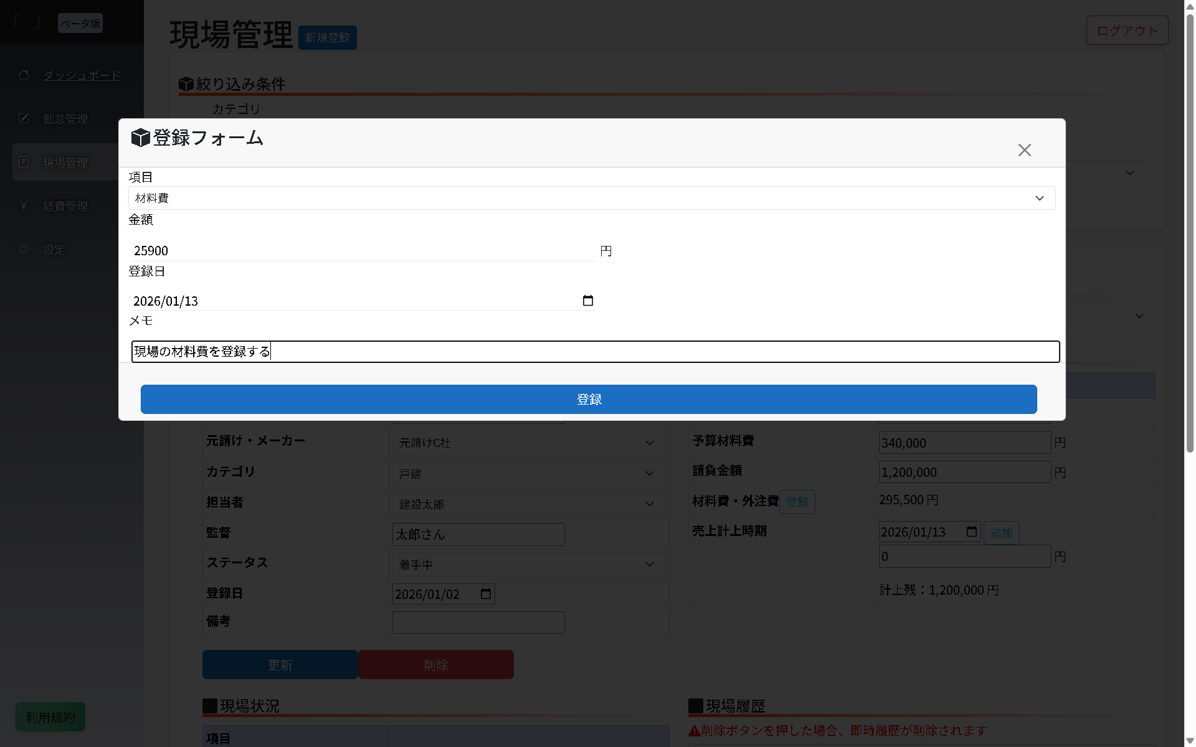Close the 登録フォーム modal
This screenshot has height=747, width=1196.
click(x=1024, y=149)
